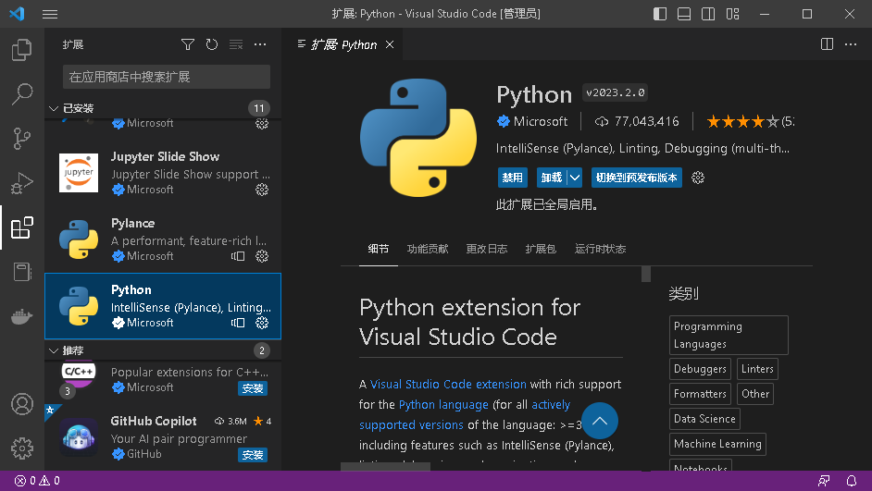Select GitHub Copilot extension item
872x491 pixels.
[x=162, y=437]
